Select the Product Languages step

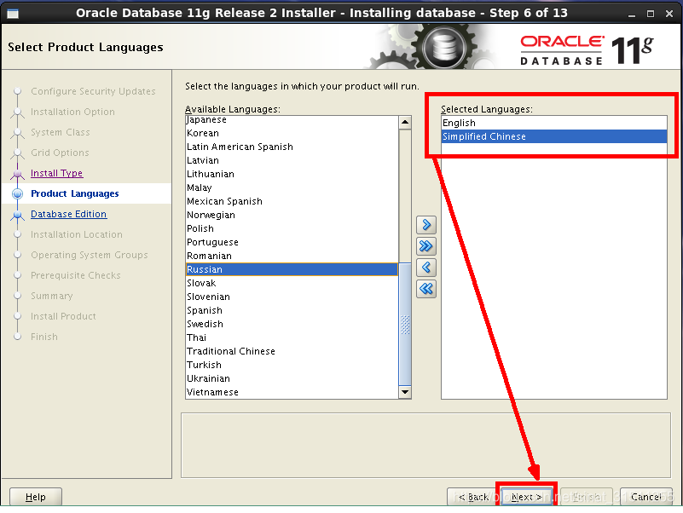click(75, 193)
